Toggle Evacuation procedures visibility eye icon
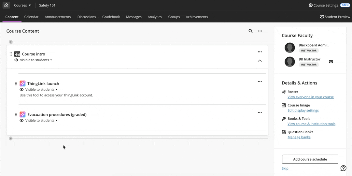352x176 pixels. [x=21, y=121]
